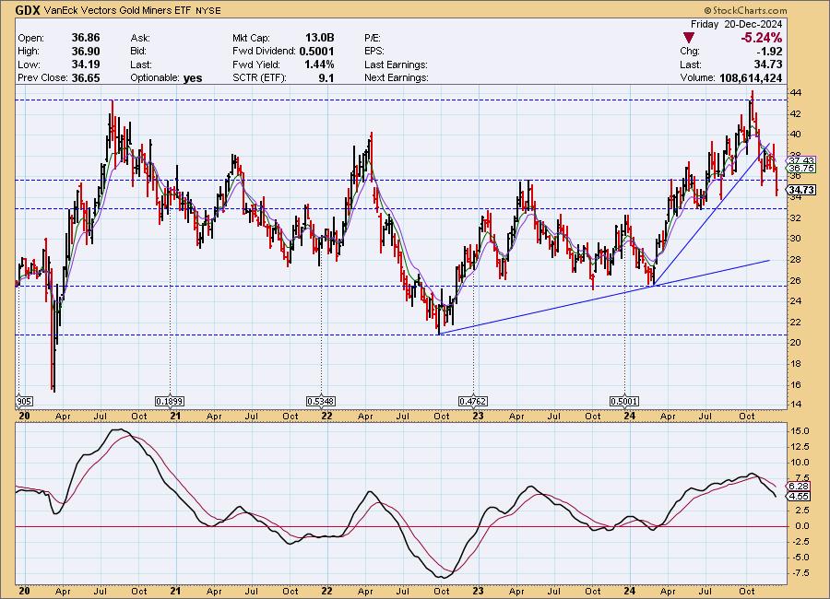830x599 pixels.
Task: Click the 0.1899 dividend marker
Action: click(x=170, y=402)
